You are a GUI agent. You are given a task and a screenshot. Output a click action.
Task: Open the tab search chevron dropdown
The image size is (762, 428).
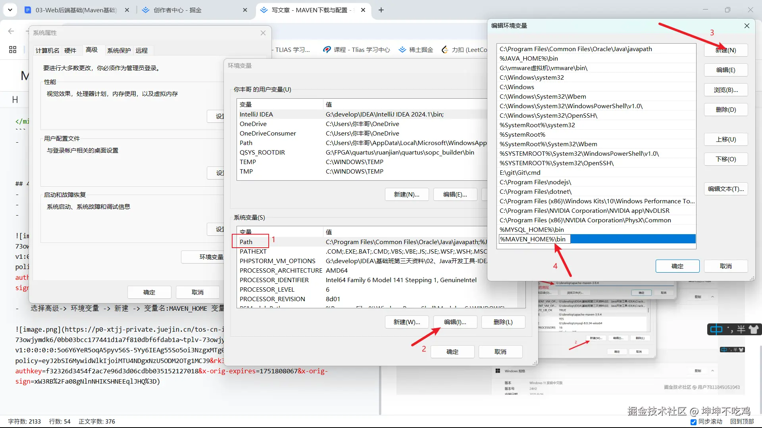point(10,10)
